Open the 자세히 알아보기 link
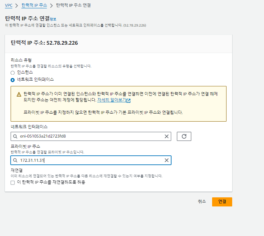 (111, 100)
